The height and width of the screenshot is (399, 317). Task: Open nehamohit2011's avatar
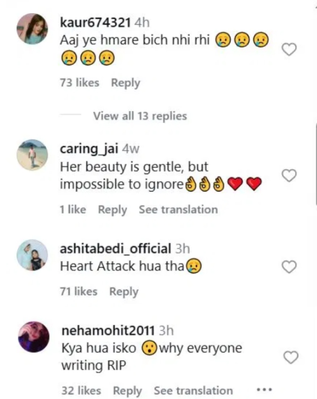tap(33, 337)
